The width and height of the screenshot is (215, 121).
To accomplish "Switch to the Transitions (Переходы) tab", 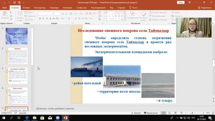I will (x=54, y=8).
